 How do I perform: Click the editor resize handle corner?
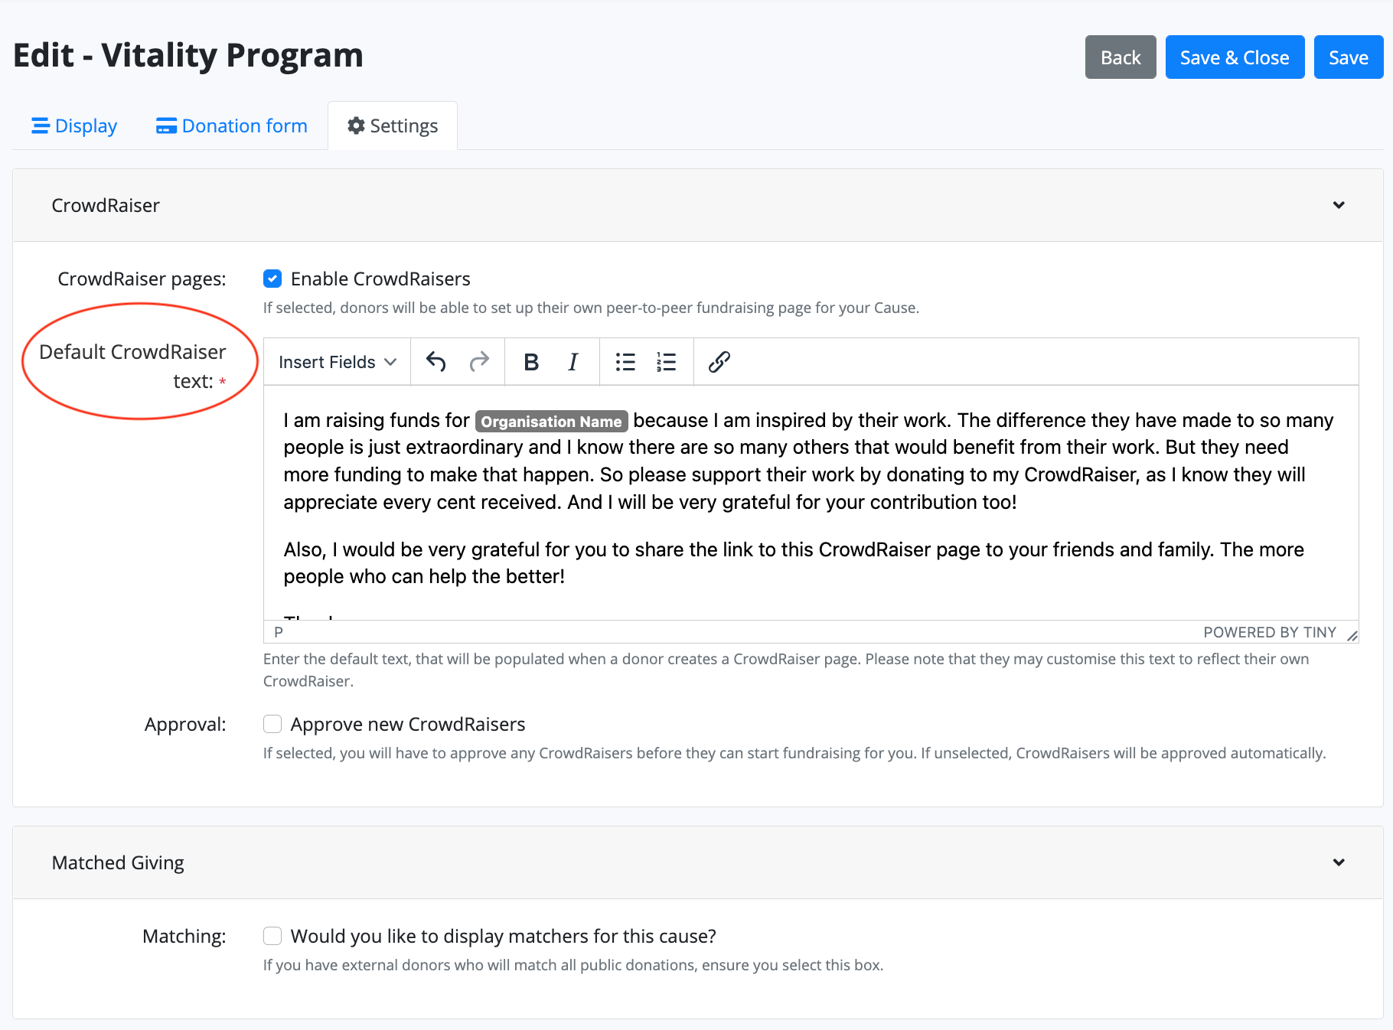coord(1352,635)
